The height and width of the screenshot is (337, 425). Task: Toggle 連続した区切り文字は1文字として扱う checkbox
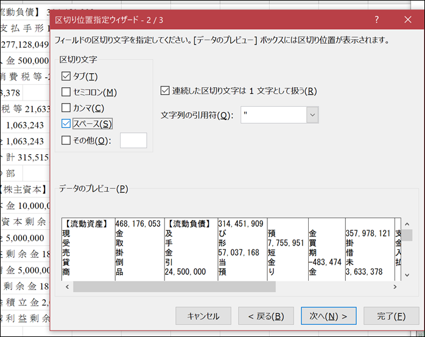pos(164,91)
